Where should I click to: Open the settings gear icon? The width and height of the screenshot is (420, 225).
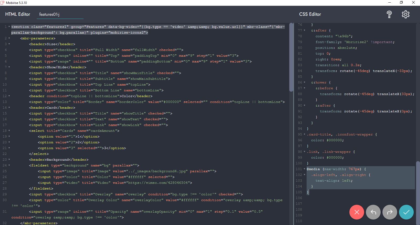[x=406, y=14]
